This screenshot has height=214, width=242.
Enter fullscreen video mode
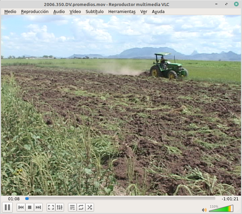[x=51, y=208]
